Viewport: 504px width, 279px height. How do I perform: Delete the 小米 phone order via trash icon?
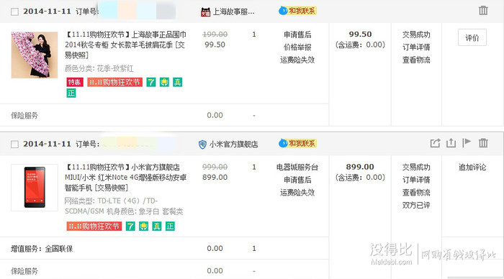coord(483,143)
